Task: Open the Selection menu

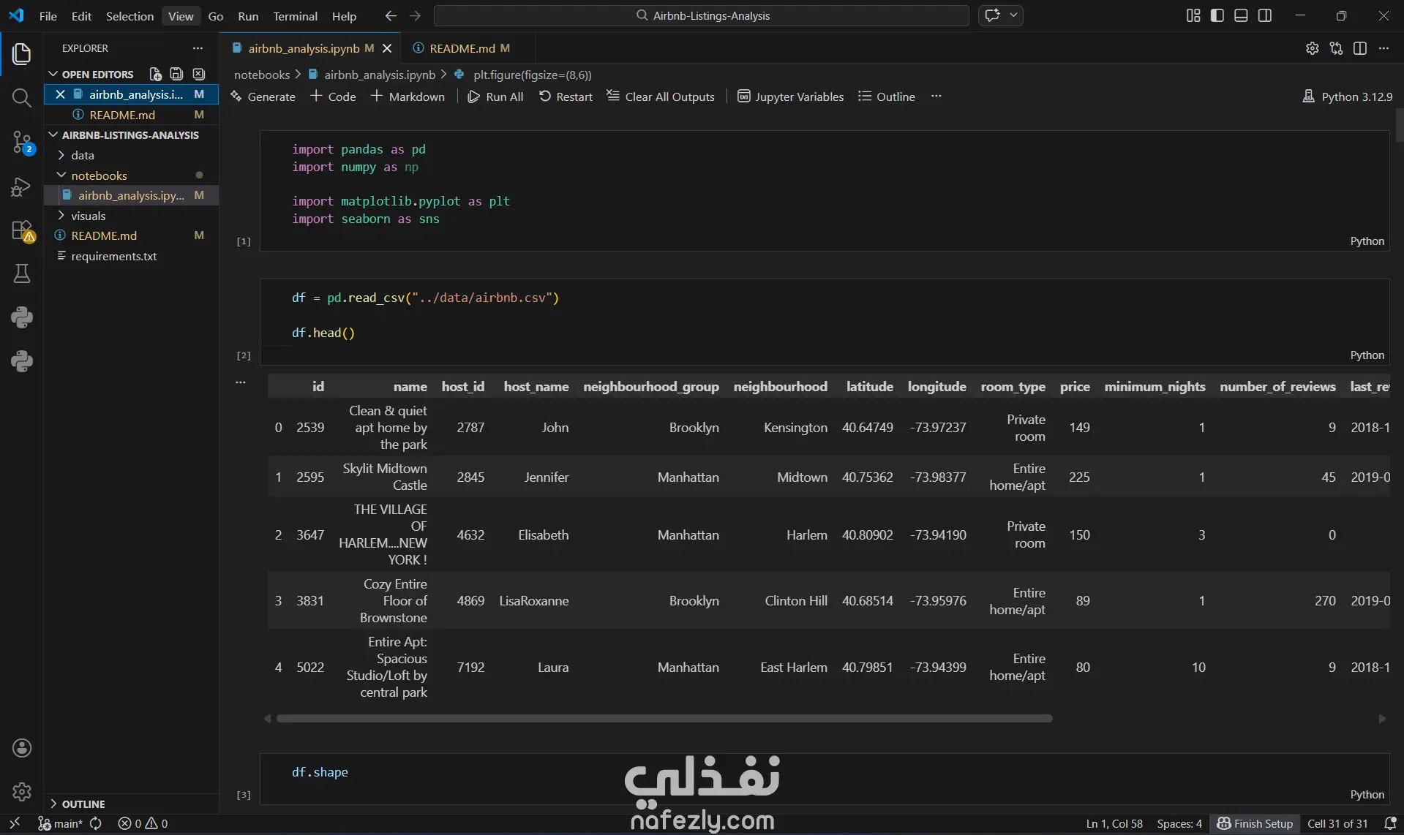Action: [x=129, y=15]
